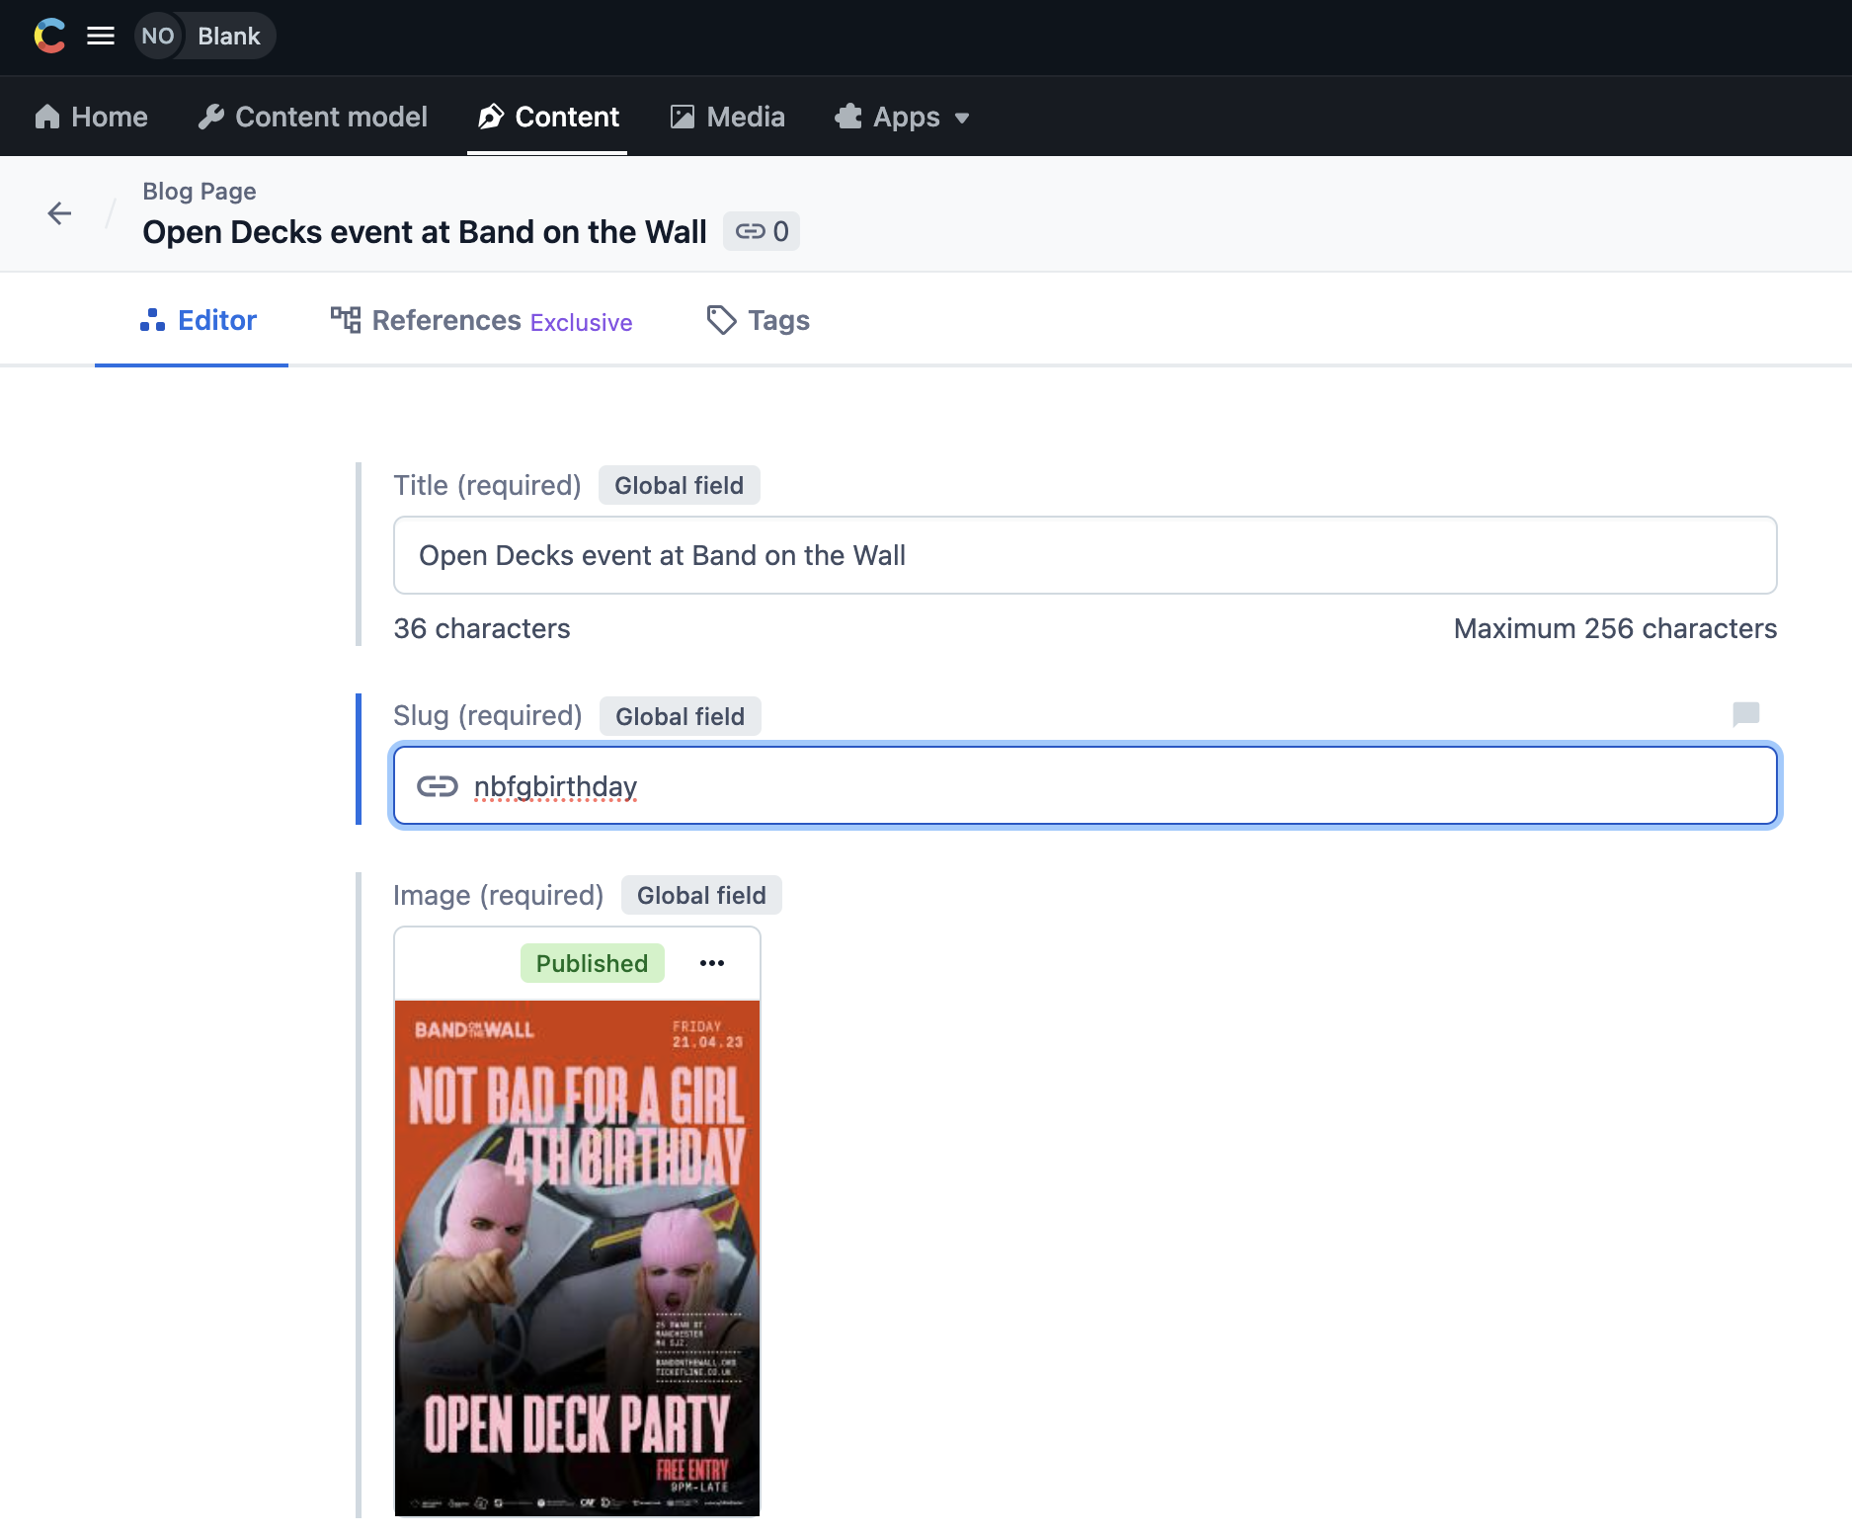
Task: Open the event poster image thumbnail
Action: tap(578, 1257)
